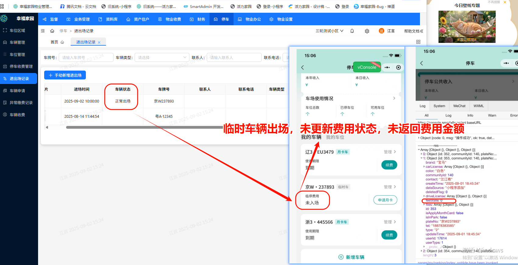Click the 车牌号 input field

point(86,58)
